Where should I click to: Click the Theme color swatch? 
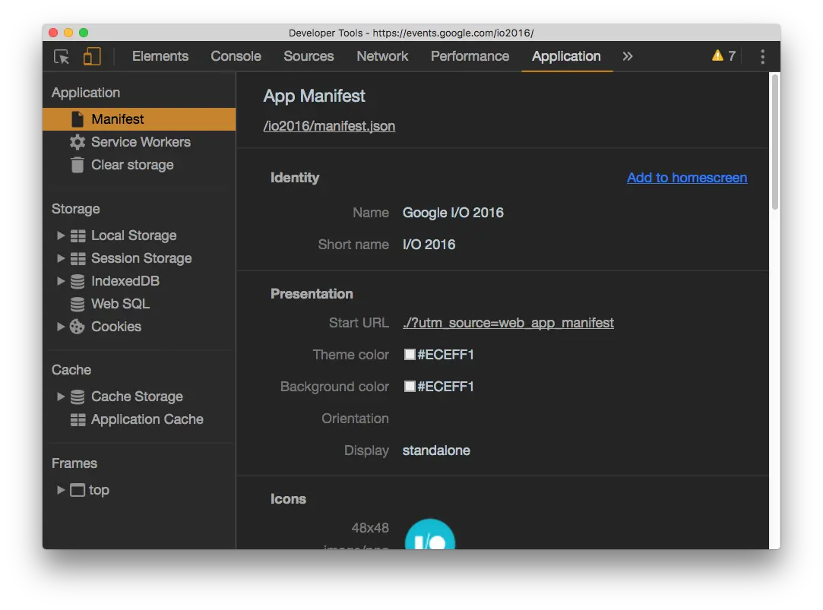(410, 355)
